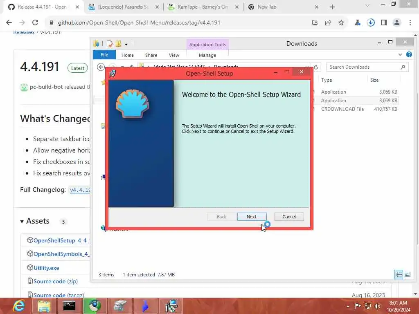This screenshot has width=419, height=314.
Task: Switch Explorer to details view icon
Action: click(399, 274)
